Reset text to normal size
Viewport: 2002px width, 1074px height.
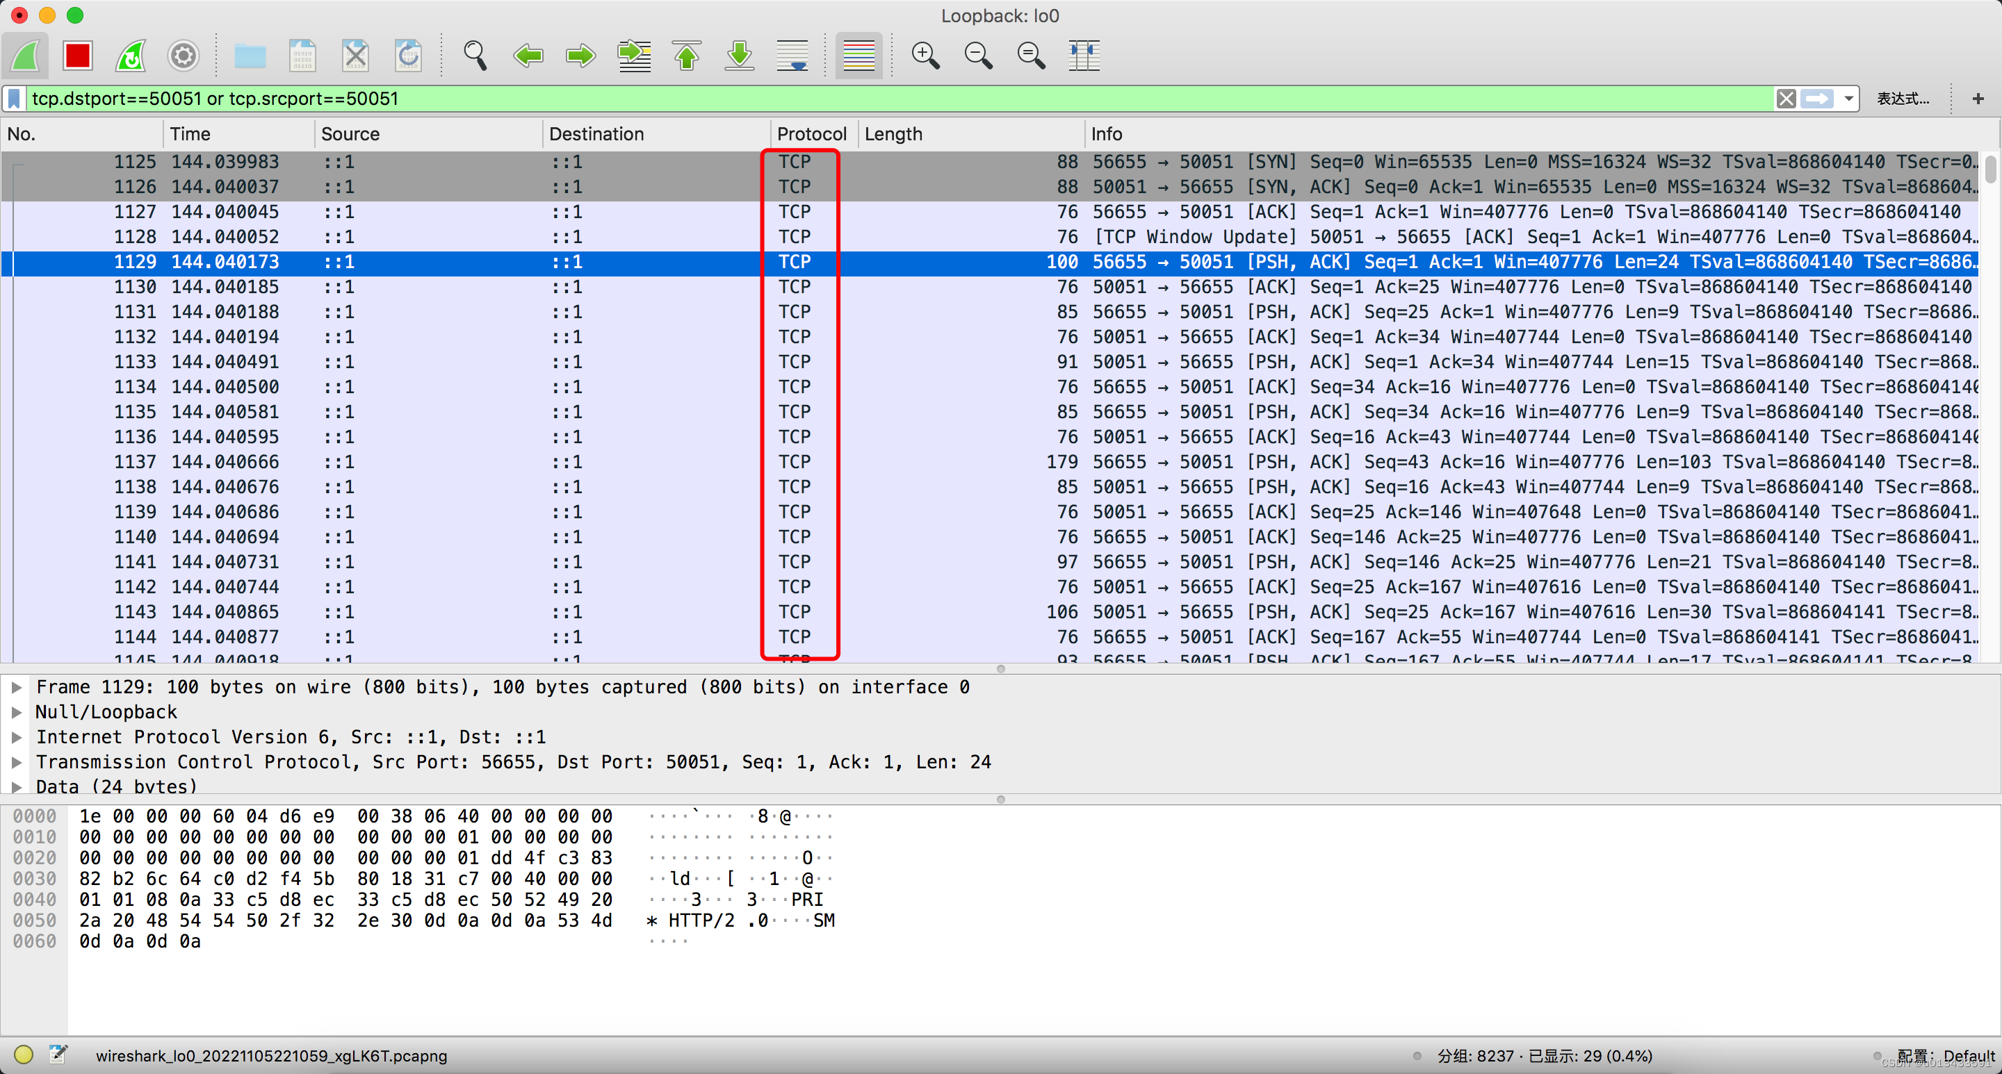pos(1030,56)
